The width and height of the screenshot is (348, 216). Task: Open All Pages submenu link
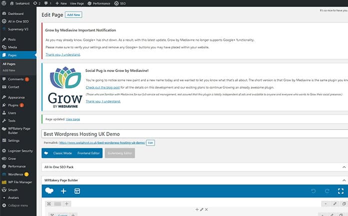[9, 64]
